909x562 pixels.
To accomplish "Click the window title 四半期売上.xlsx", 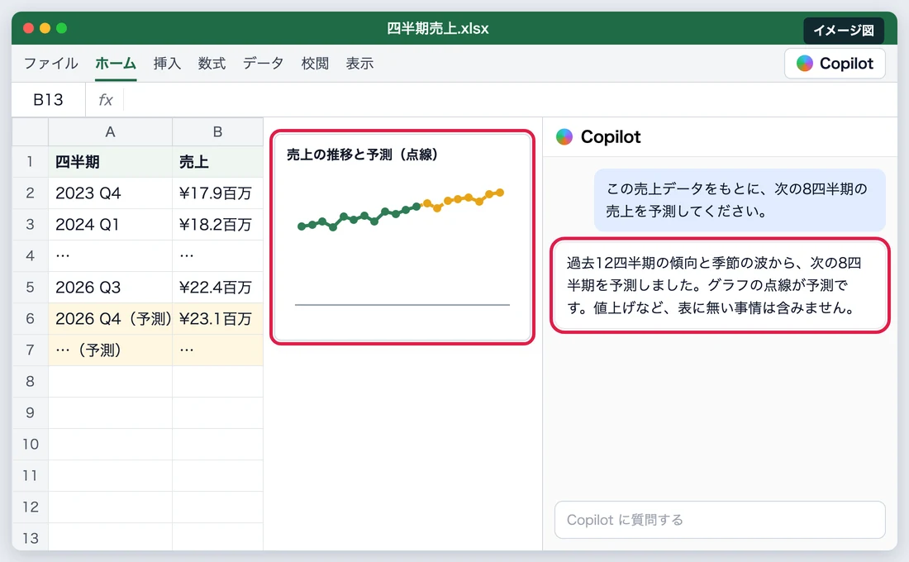I will coord(438,28).
